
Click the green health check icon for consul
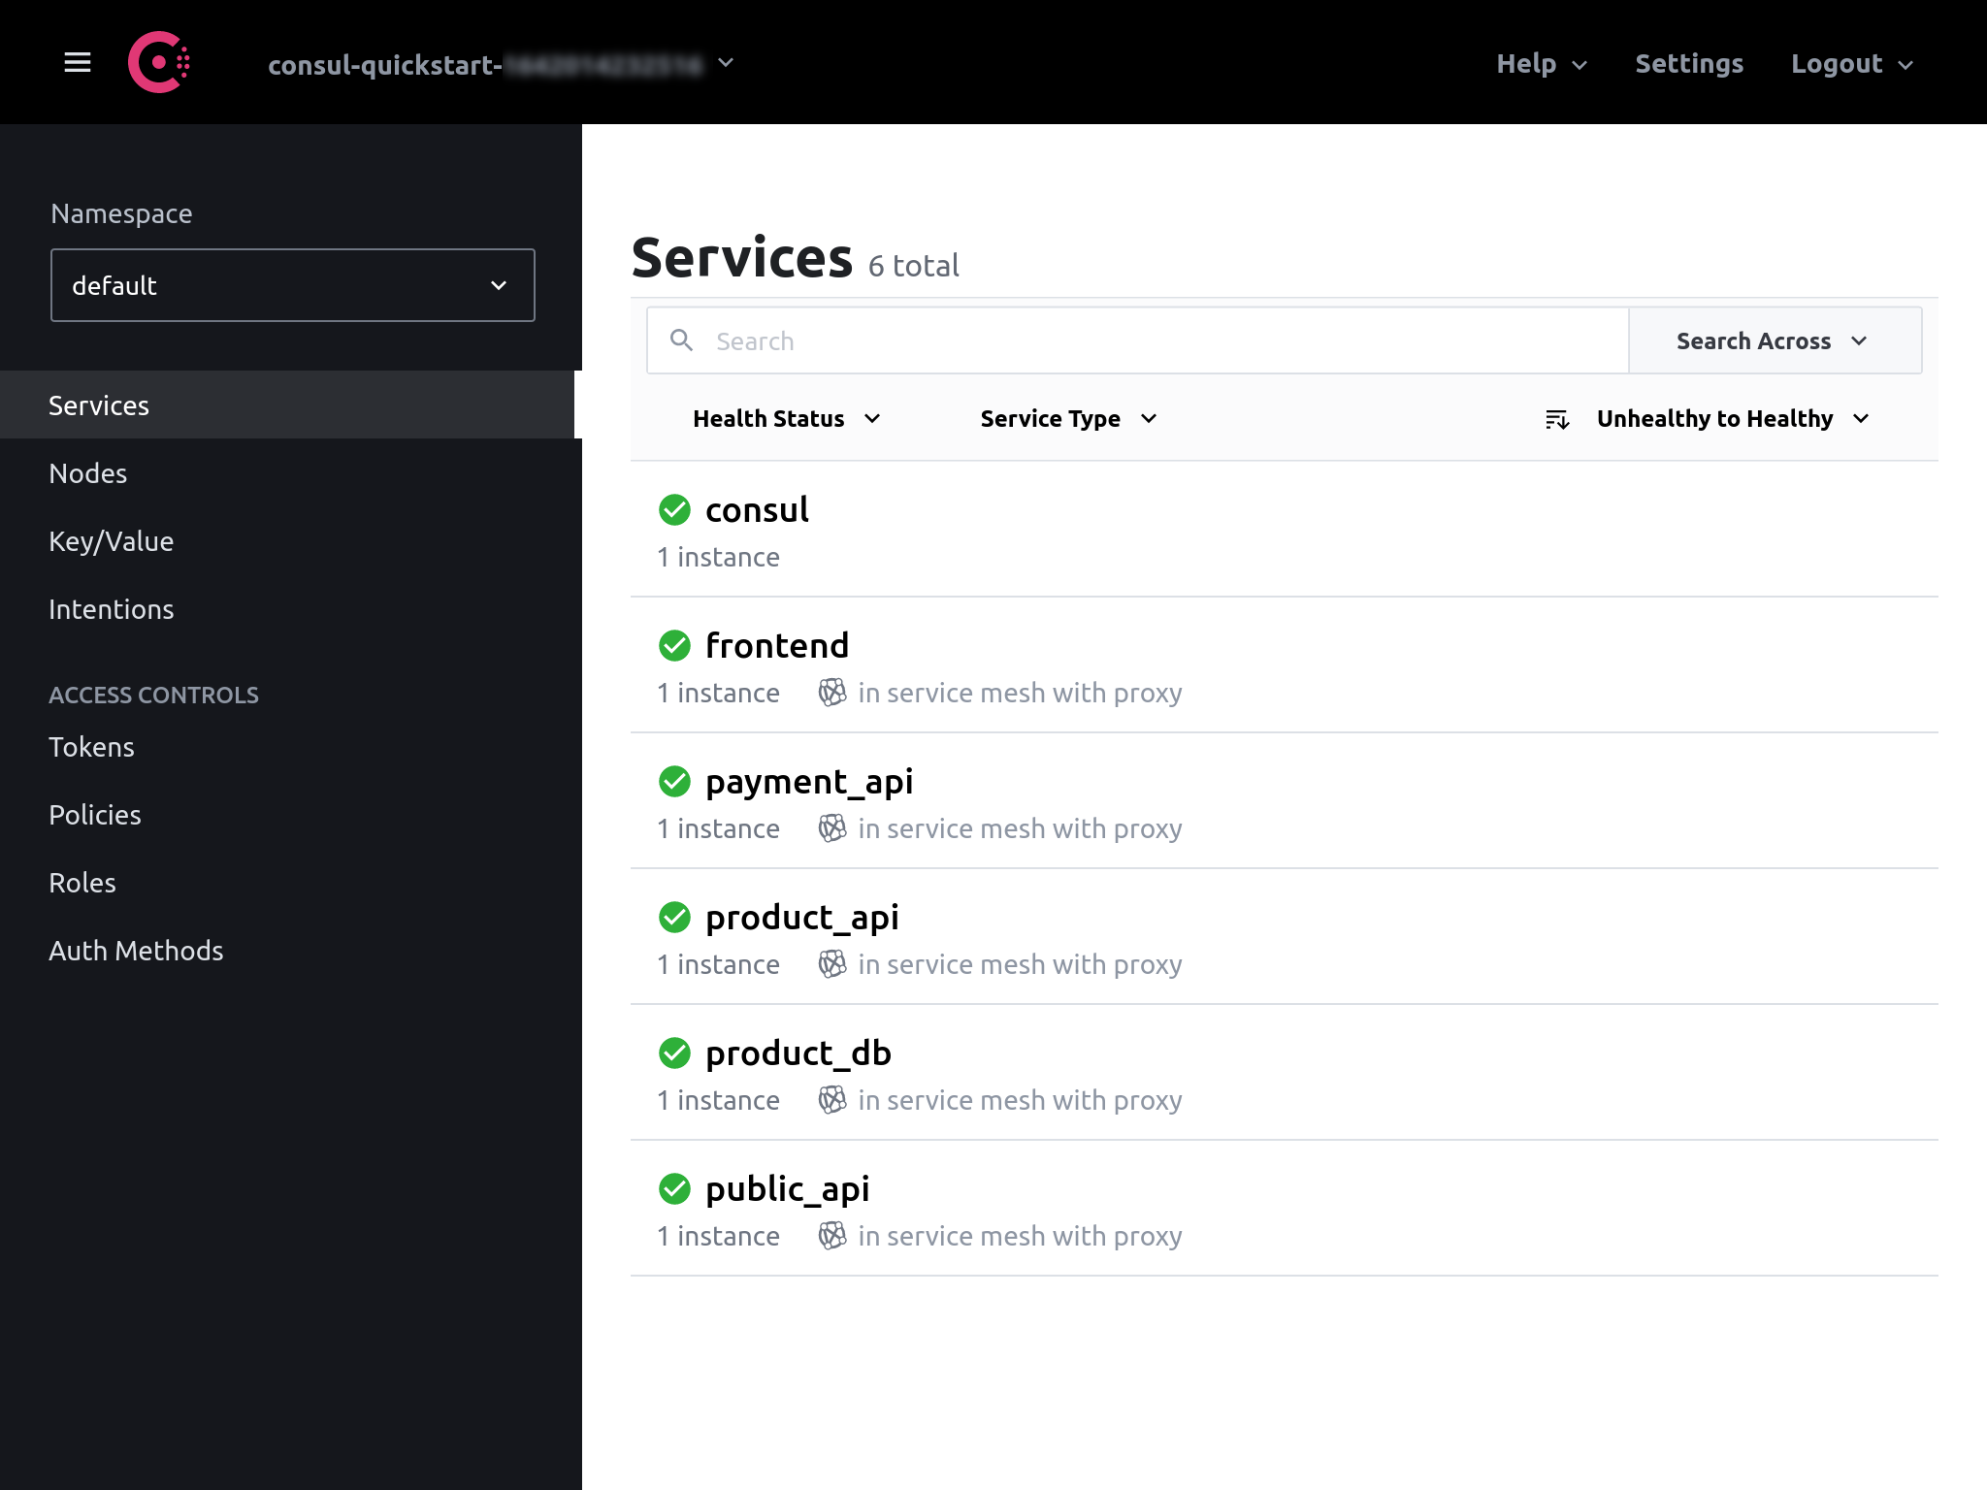pos(674,507)
